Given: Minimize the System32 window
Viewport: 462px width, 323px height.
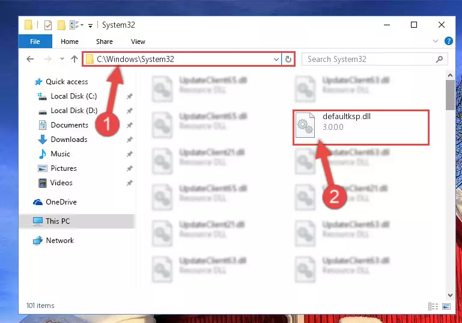Looking at the screenshot, I should click(x=387, y=25).
